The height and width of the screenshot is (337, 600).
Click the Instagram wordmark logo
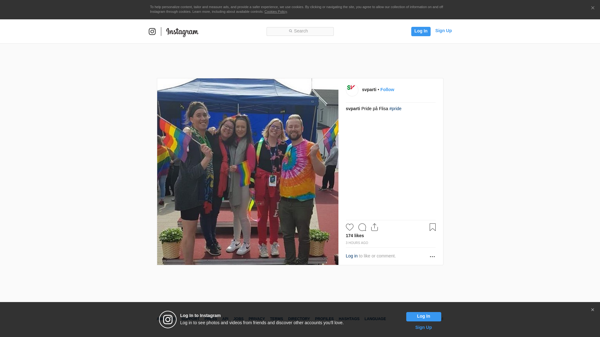[182, 32]
